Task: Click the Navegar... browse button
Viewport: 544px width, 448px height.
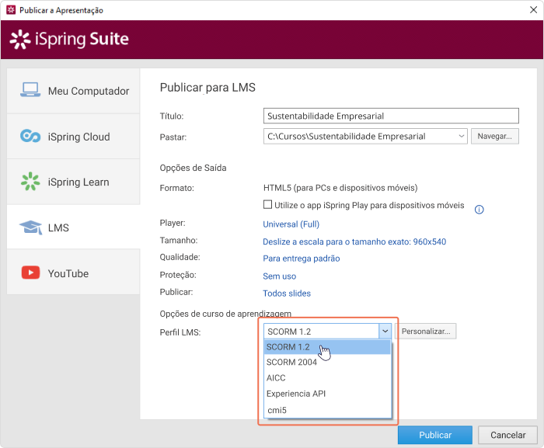Action: (x=495, y=137)
